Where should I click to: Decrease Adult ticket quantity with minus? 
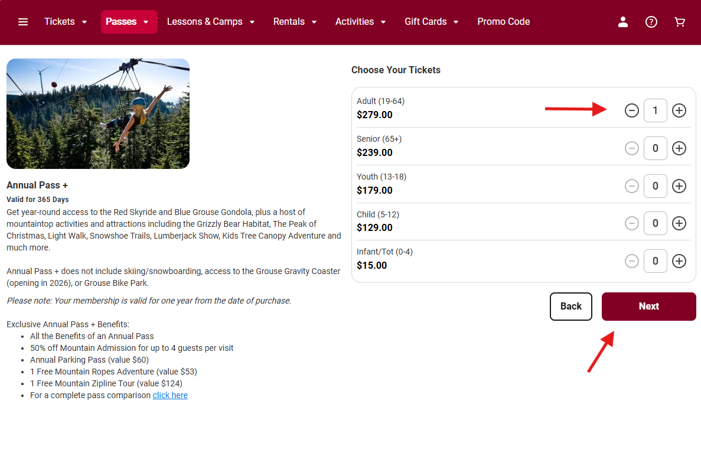632,110
